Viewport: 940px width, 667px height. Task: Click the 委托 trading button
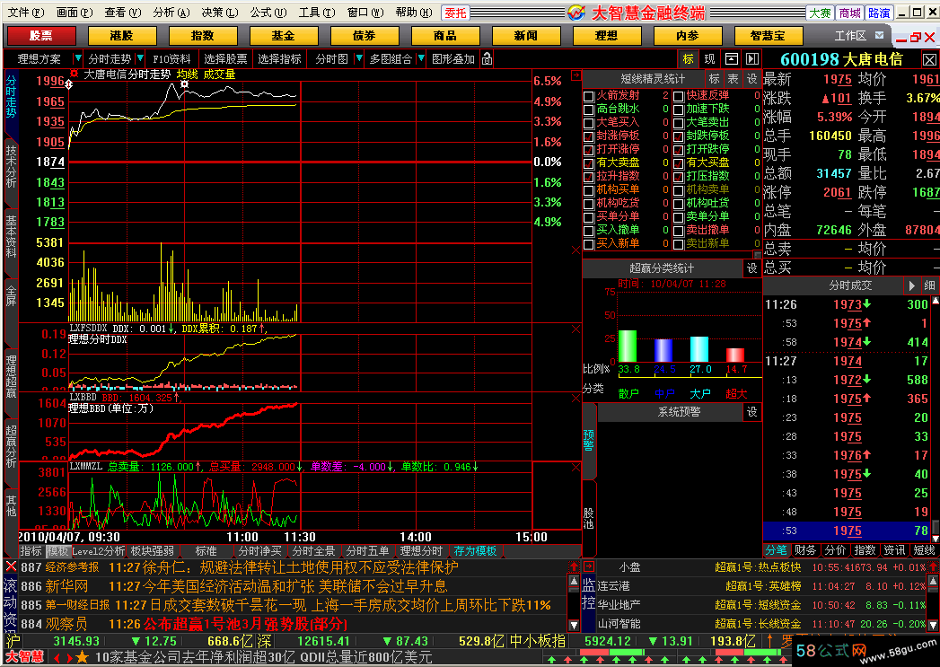tap(455, 13)
